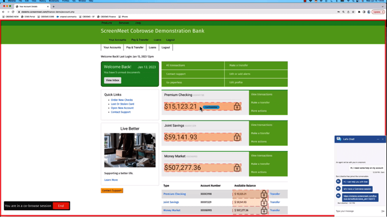Open the Chrome extensions puzzle icon
Screen dimensions: 387x218
(x=359, y=12)
